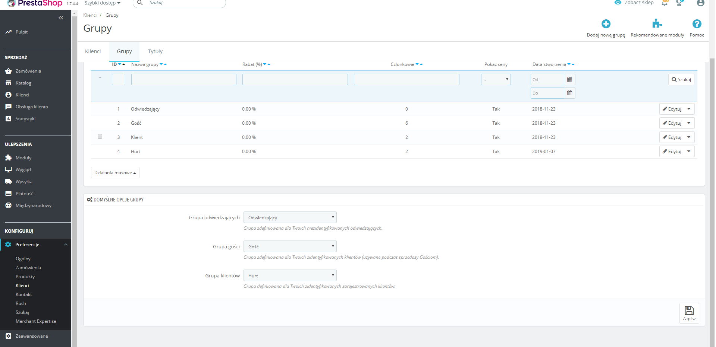Expand the Edytuj dropdown arrow for Gość
Image resolution: width=716 pixels, height=347 pixels.
coord(689,123)
